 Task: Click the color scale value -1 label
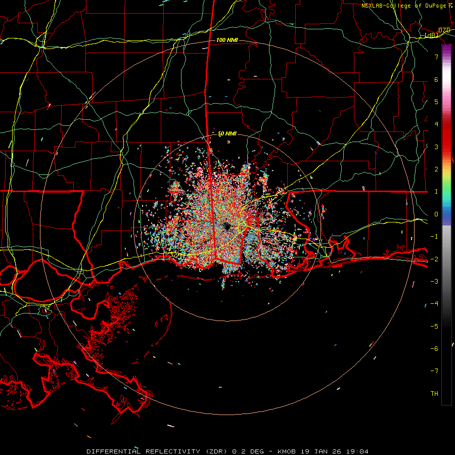coord(434,237)
